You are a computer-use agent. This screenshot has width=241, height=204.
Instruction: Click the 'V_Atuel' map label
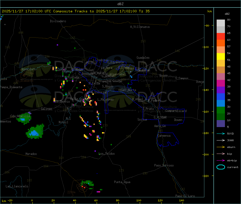138,99
